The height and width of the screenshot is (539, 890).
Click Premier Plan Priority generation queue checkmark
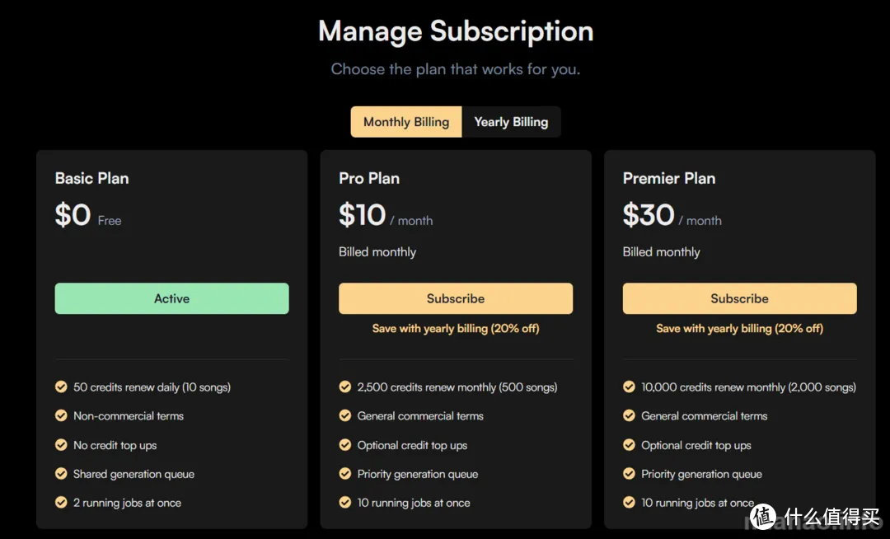(629, 474)
